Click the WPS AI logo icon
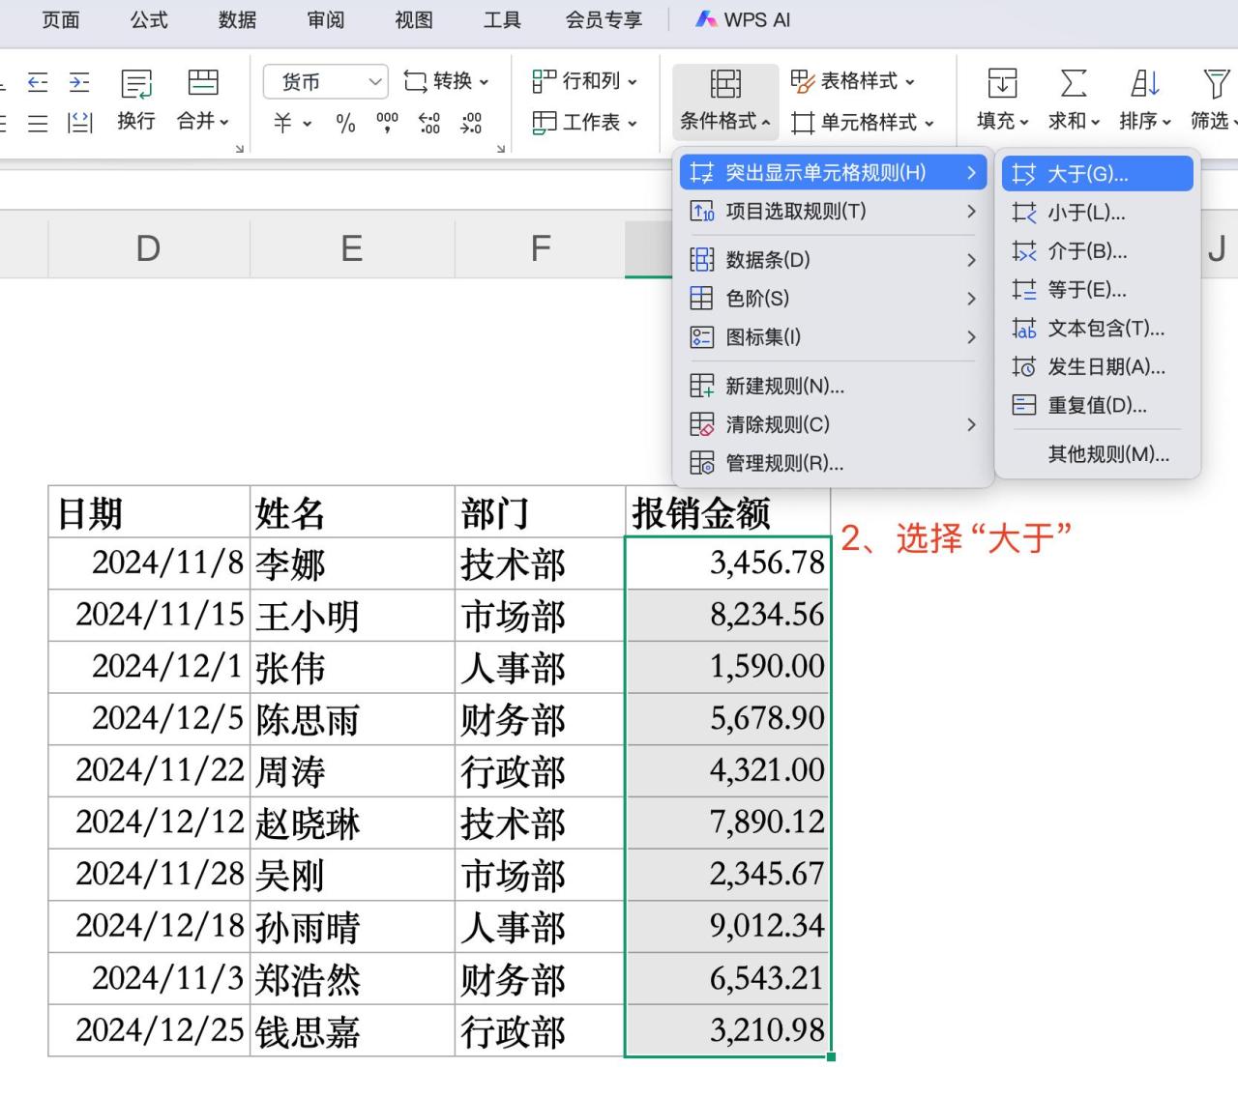This screenshot has width=1238, height=1097. click(x=706, y=19)
